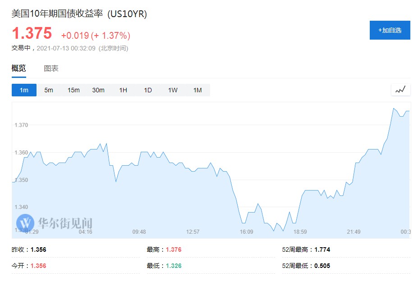Click the 09:48 time axis label
The image size is (418, 281).
pos(139,232)
